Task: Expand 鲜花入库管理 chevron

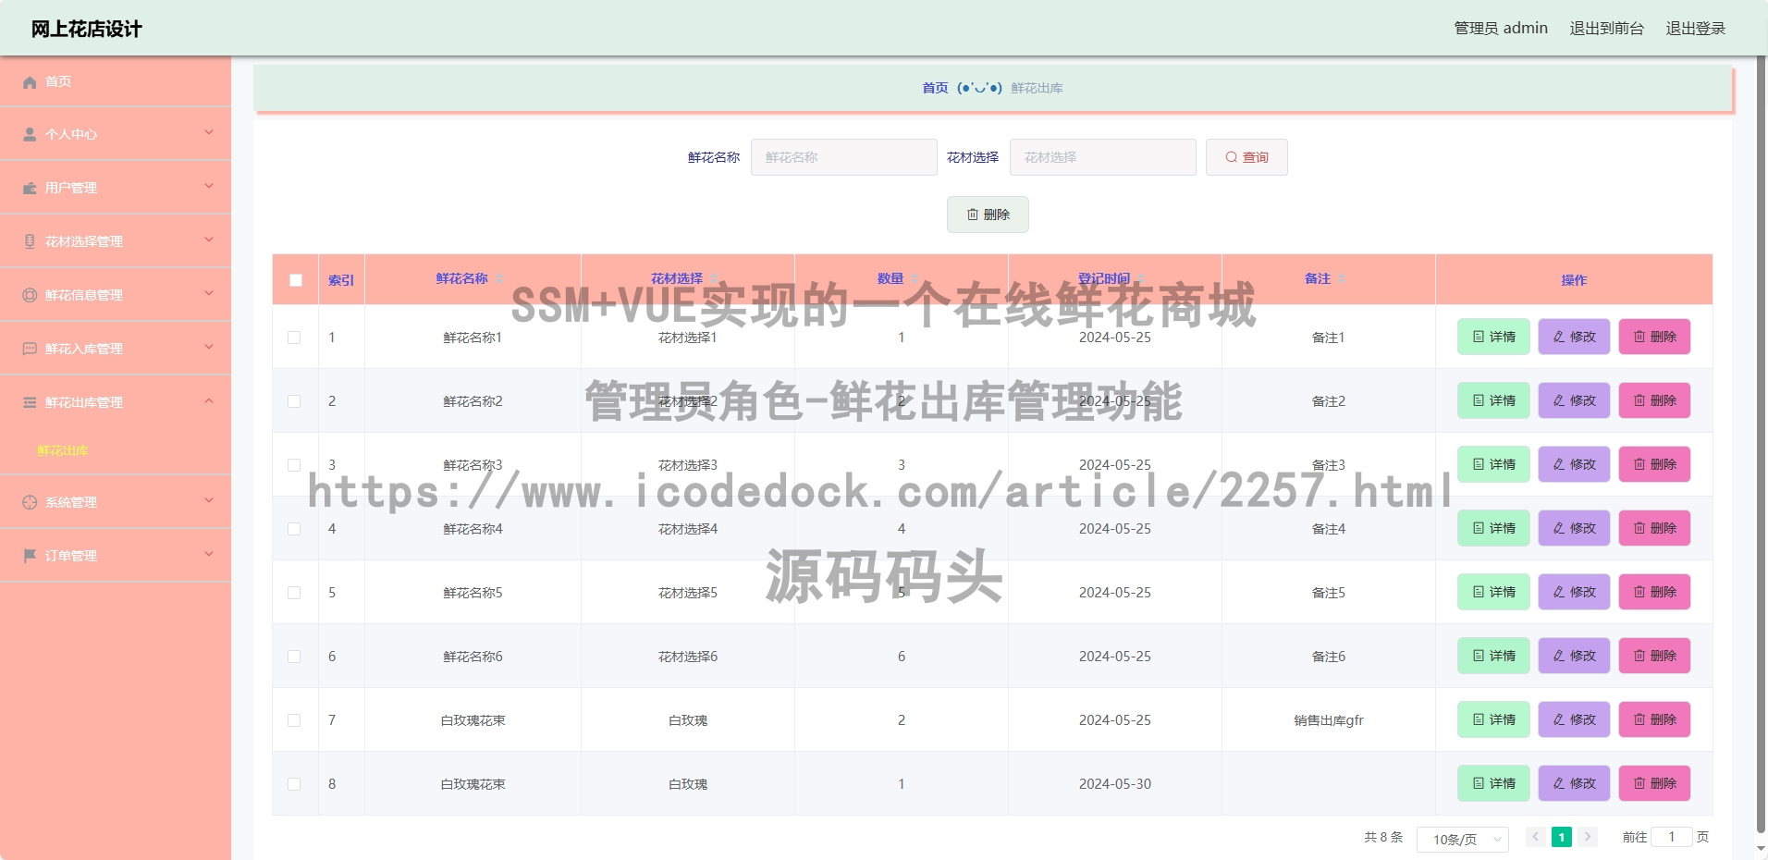Action: [209, 347]
